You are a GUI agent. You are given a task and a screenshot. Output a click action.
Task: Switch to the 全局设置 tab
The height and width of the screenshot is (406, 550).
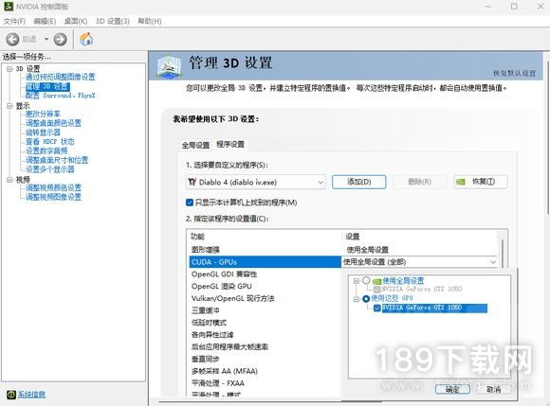point(195,145)
